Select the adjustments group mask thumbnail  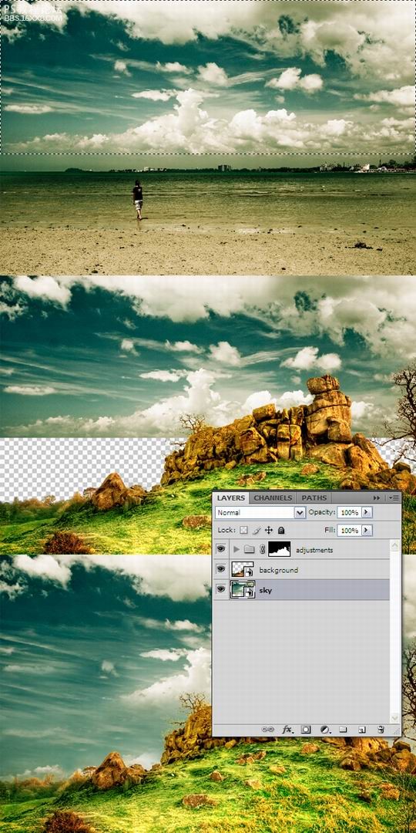point(279,549)
